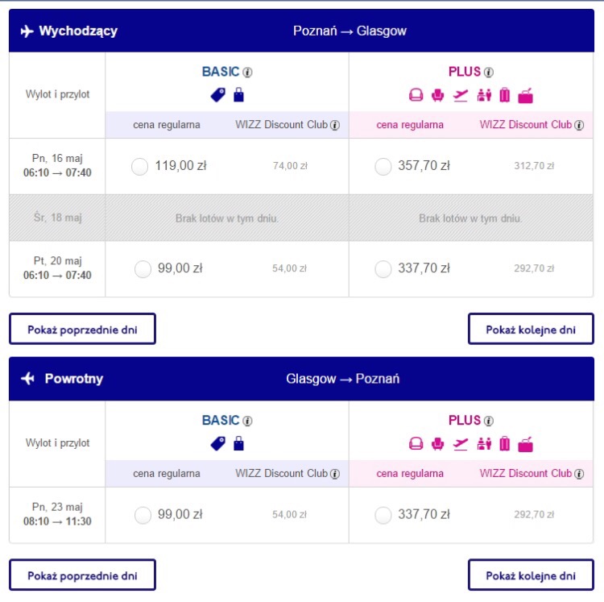Image resolution: width=604 pixels, height=602 pixels.
Task: Select 357,70 zł PLUS fare on 16 maj
Action: click(383, 167)
